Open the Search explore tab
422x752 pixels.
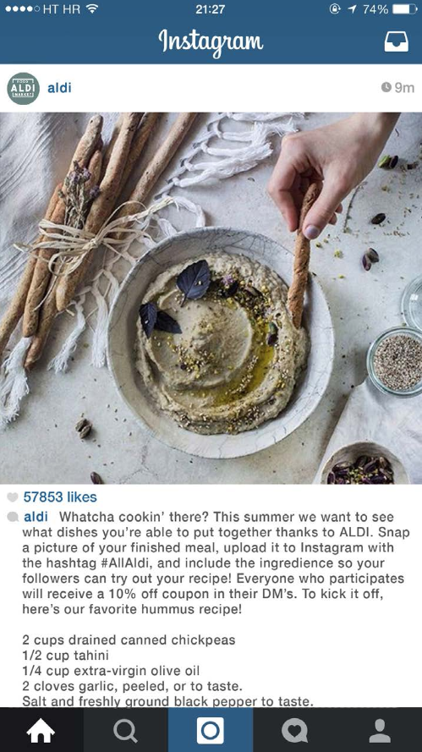(126, 730)
